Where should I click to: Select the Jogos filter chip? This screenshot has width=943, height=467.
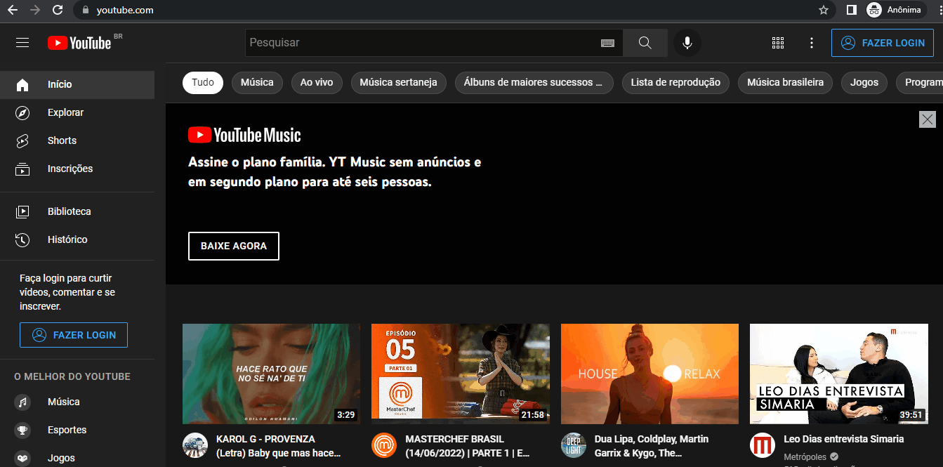[x=864, y=82]
